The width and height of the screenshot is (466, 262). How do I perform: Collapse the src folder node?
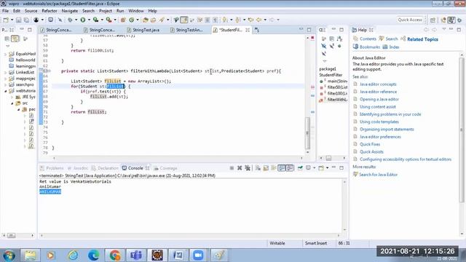point(12,103)
